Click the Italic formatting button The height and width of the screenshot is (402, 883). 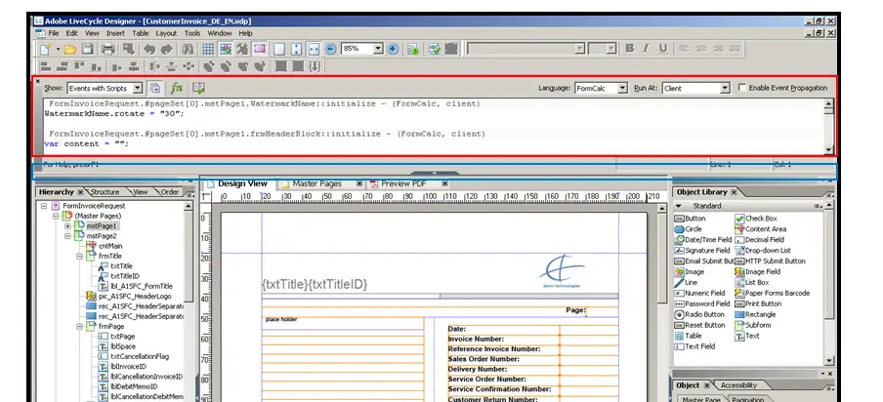[646, 49]
